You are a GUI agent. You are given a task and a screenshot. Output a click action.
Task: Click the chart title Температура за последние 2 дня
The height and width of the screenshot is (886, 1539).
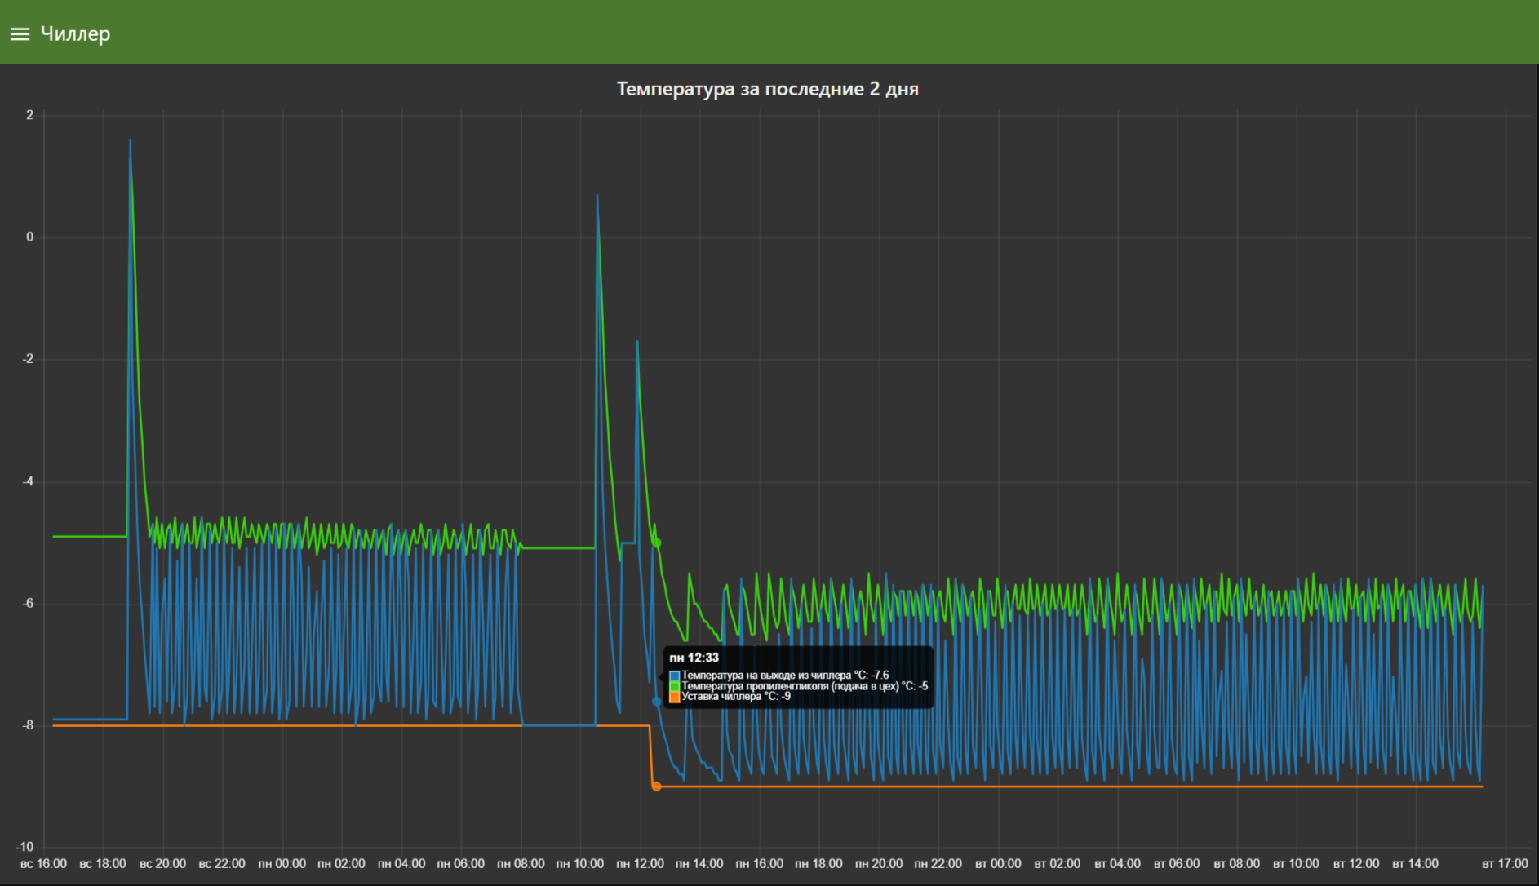tap(767, 89)
